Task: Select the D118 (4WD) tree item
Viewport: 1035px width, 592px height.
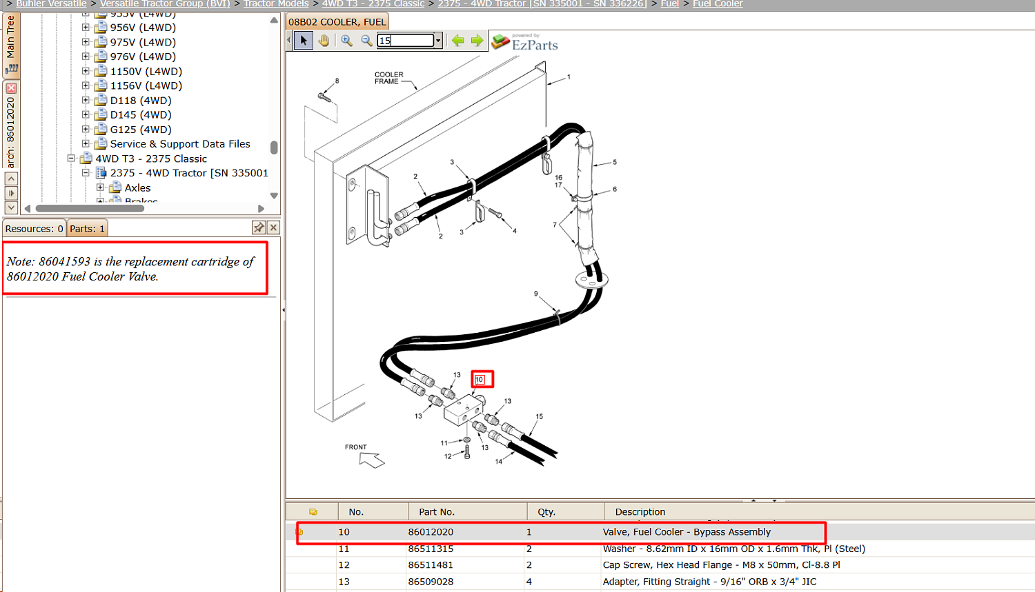Action: [141, 101]
